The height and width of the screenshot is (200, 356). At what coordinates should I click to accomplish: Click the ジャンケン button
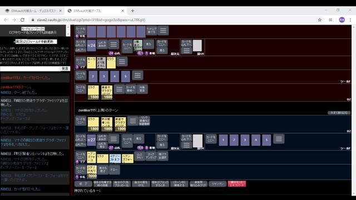(x=217, y=184)
